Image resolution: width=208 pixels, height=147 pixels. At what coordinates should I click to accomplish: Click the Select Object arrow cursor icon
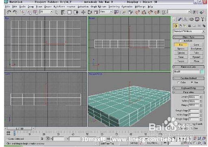pyautogui.click(x=56, y=12)
